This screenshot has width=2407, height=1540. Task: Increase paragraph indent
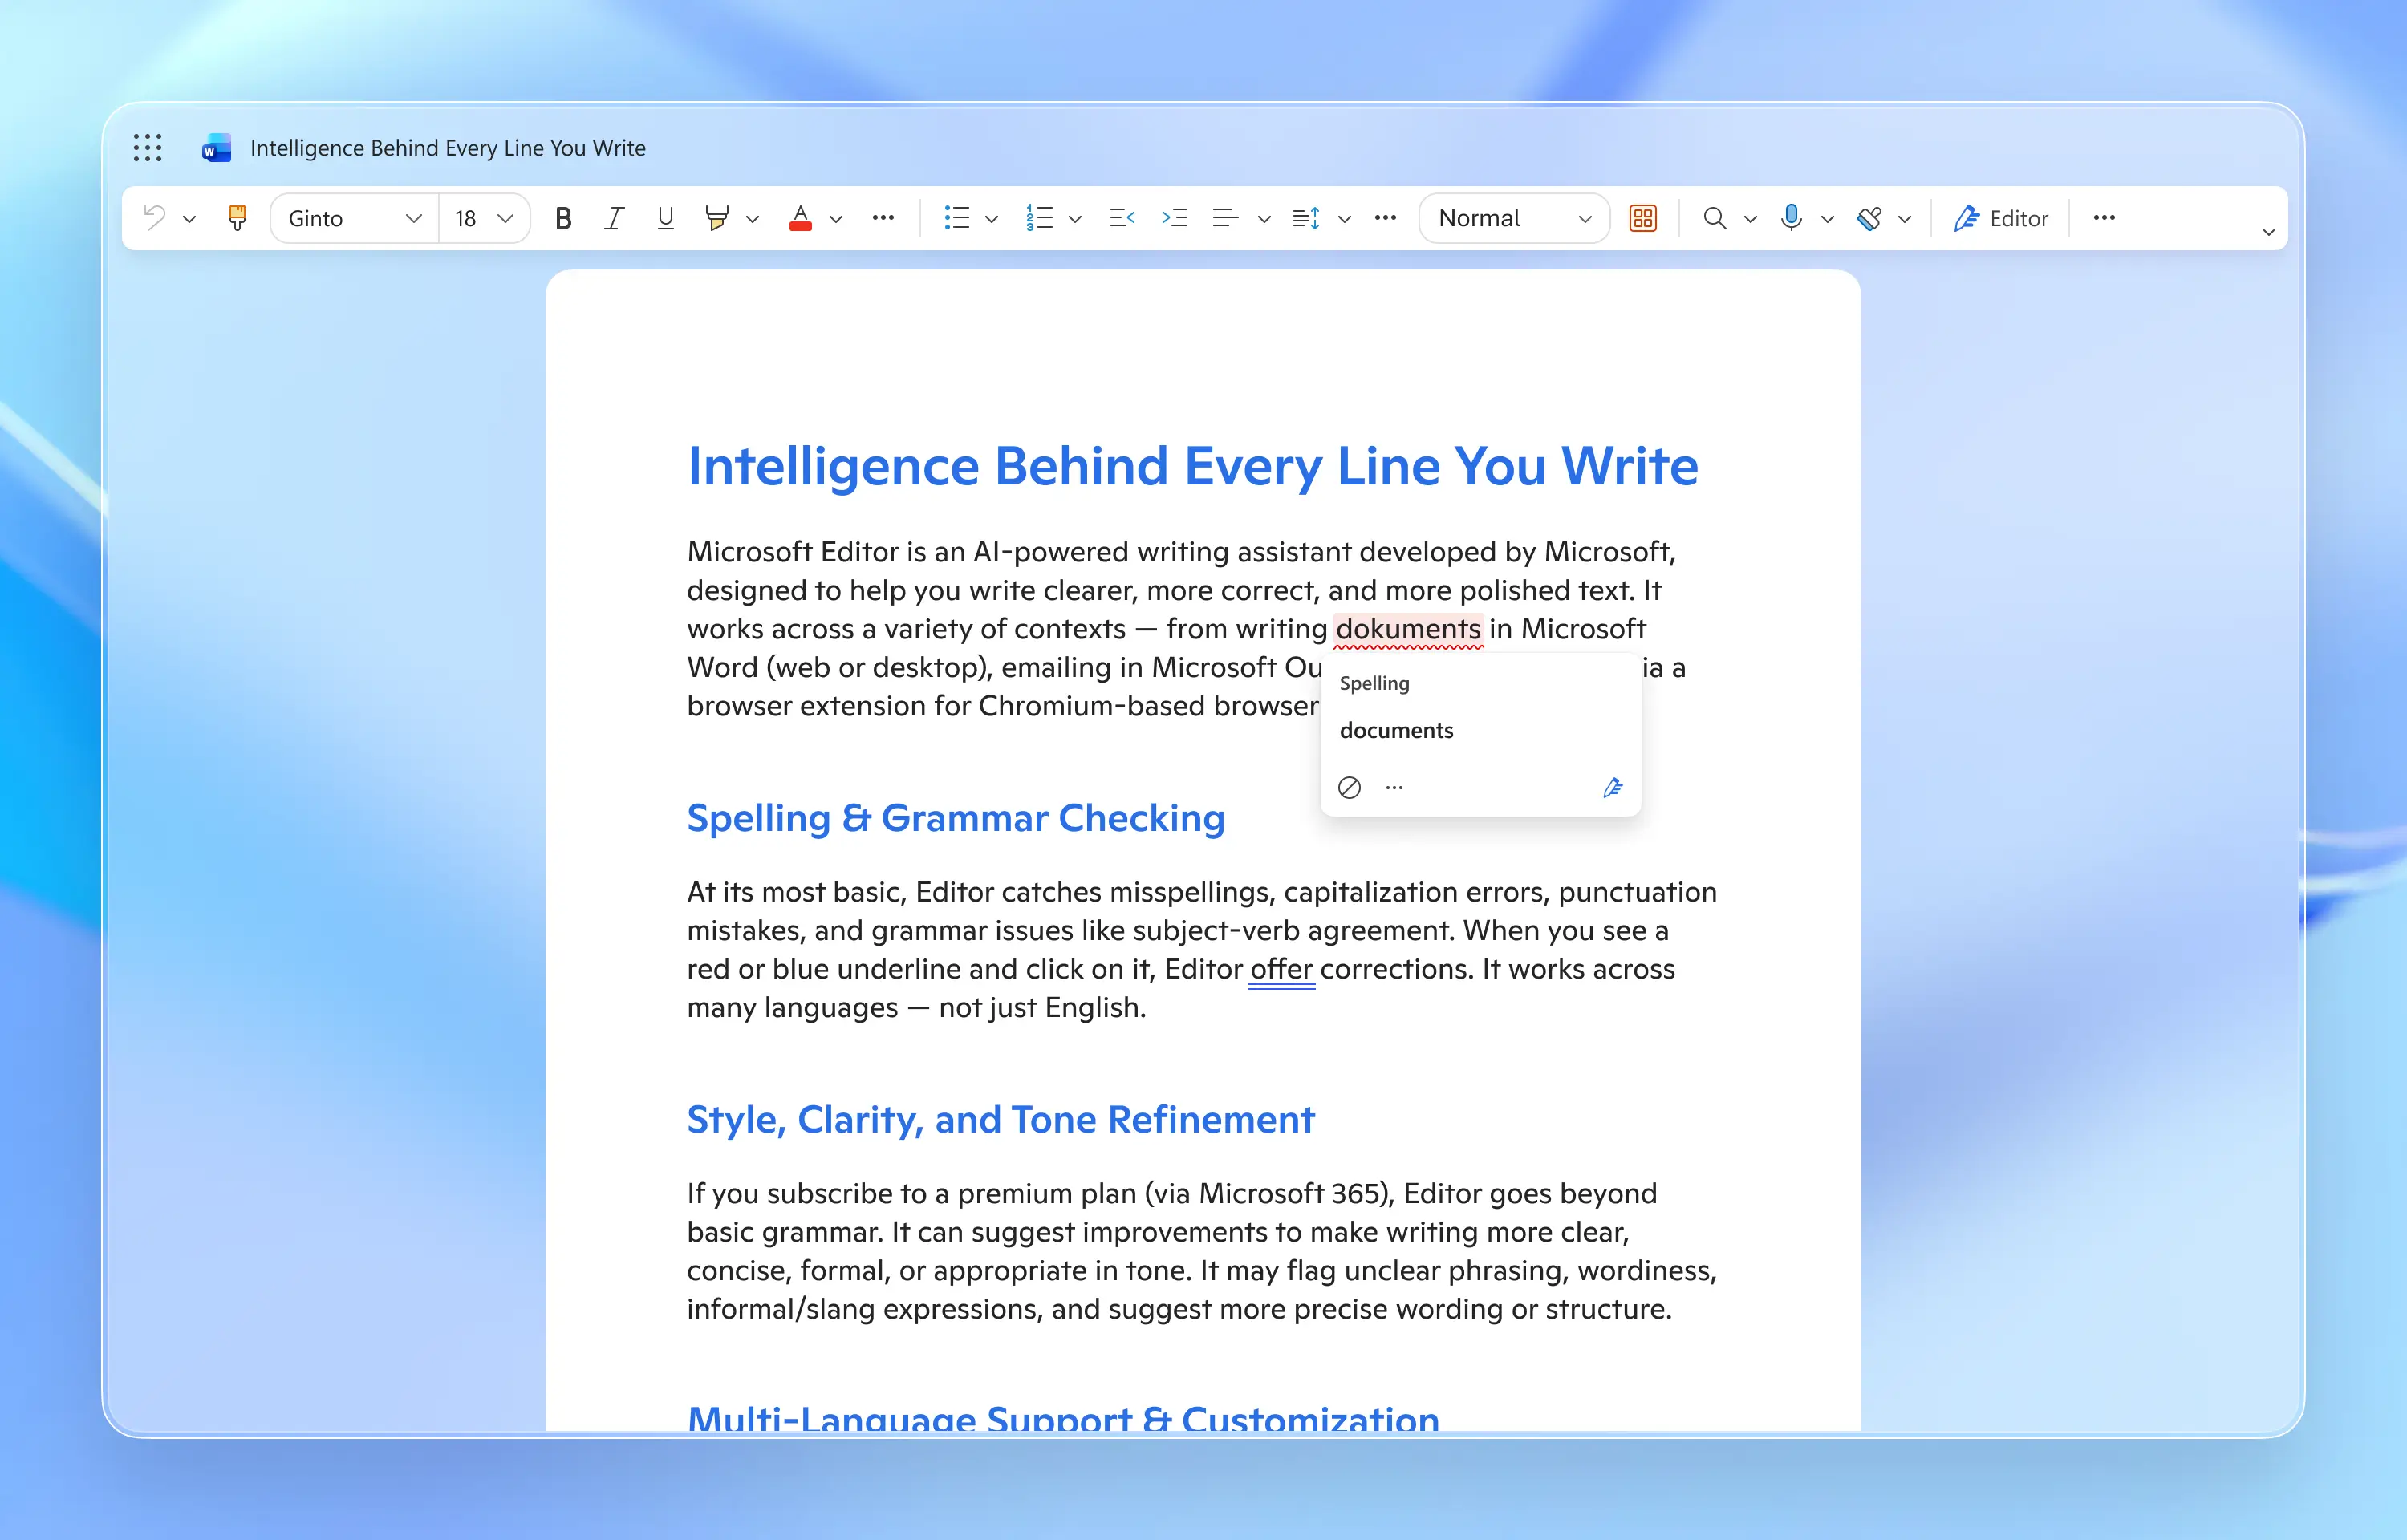(x=1174, y=218)
